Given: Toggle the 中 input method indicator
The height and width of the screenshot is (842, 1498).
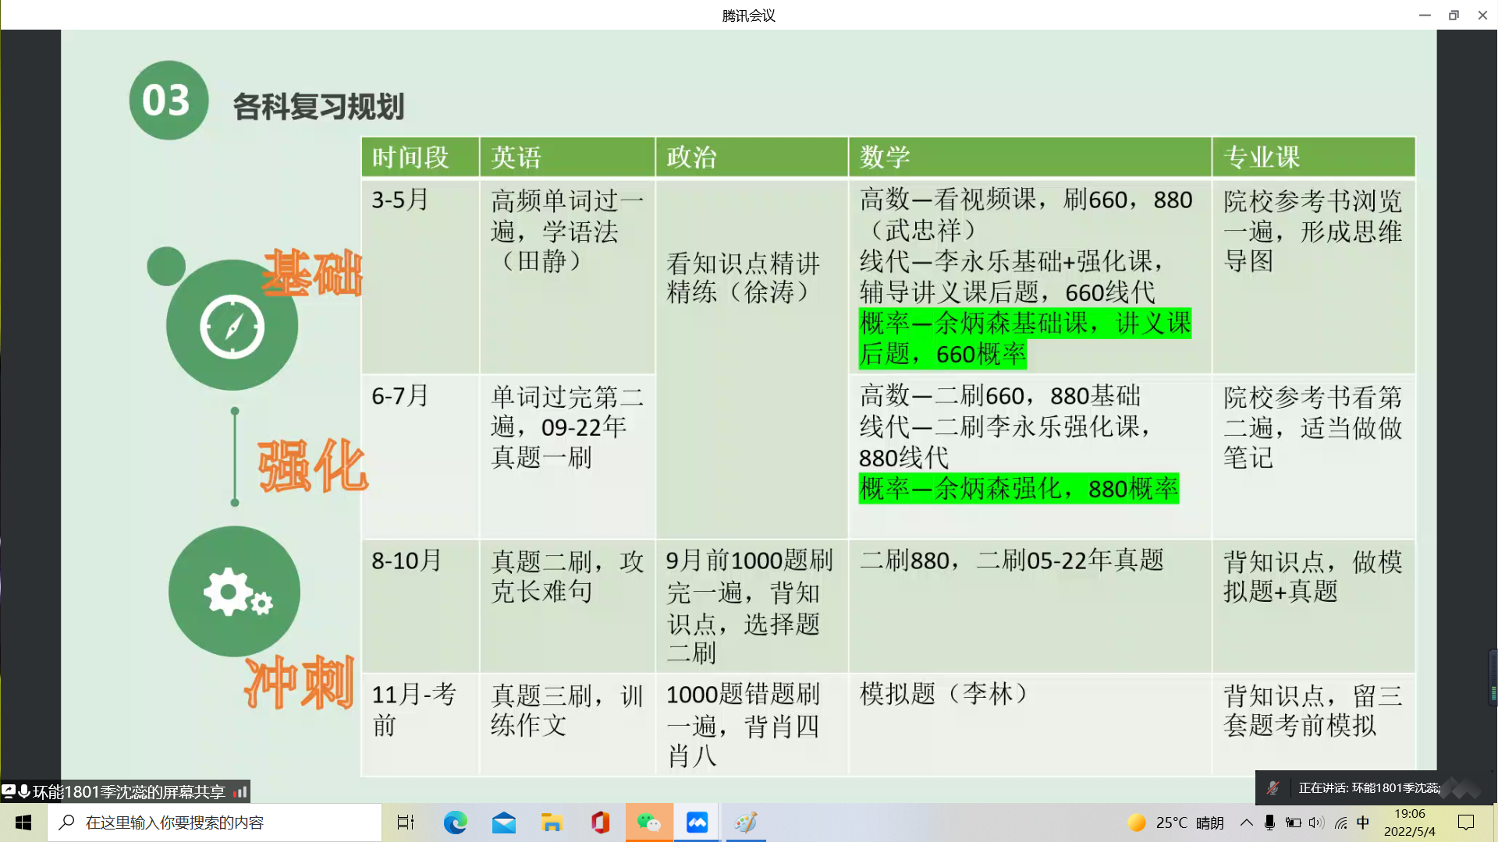Looking at the screenshot, I should [1363, 823].
